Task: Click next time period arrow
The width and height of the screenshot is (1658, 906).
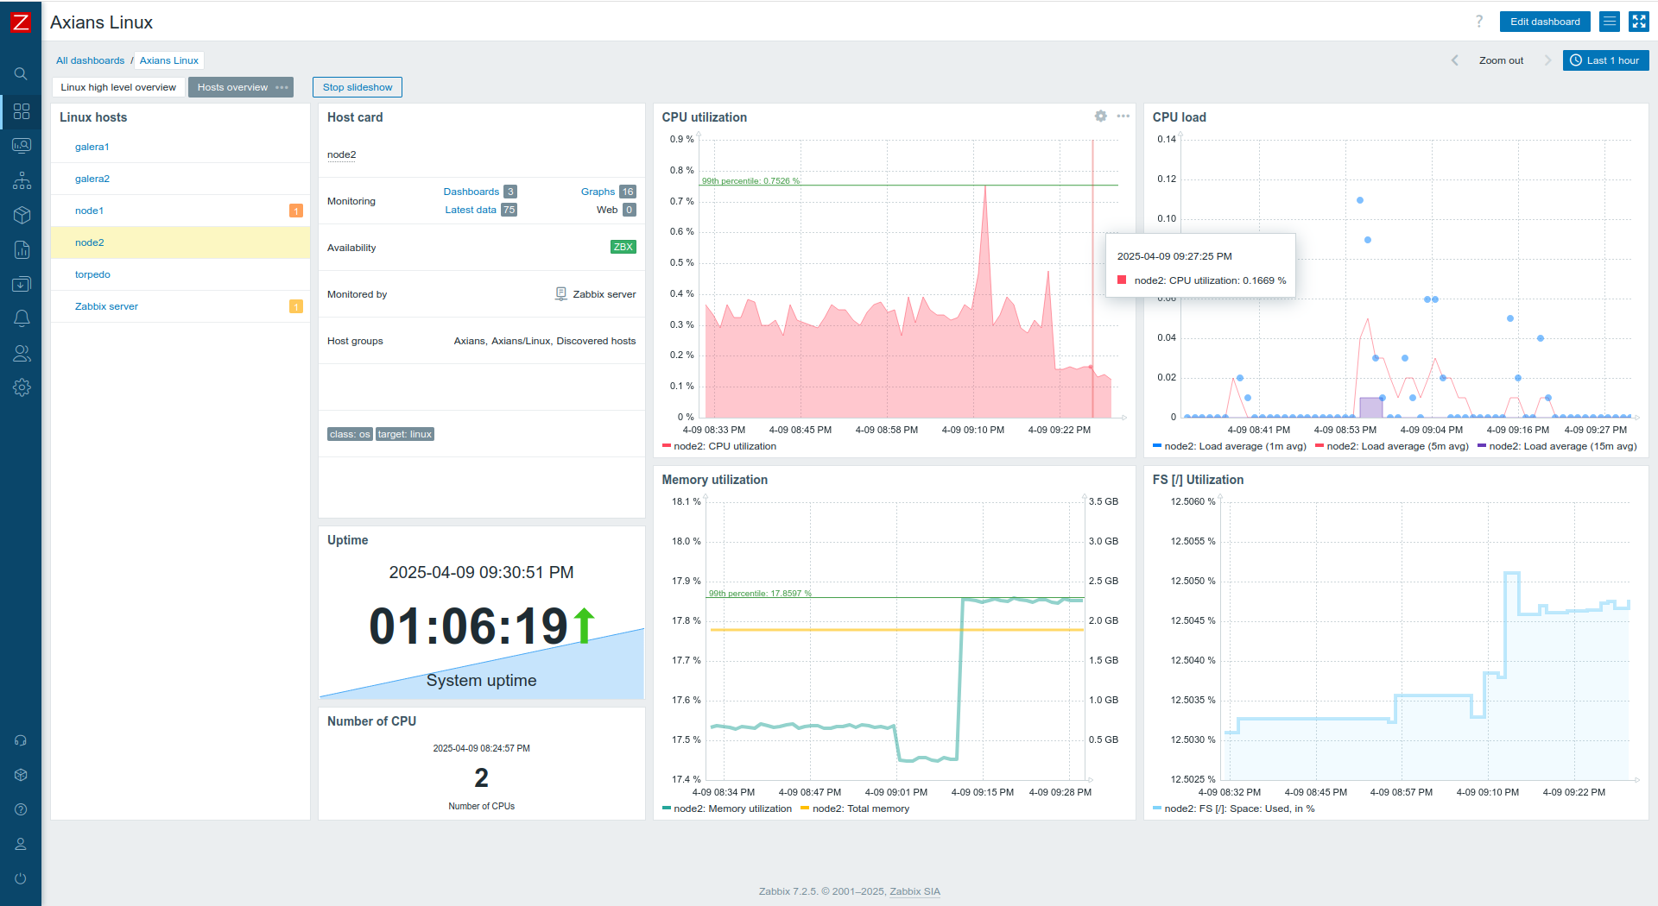Action: 1547,60
